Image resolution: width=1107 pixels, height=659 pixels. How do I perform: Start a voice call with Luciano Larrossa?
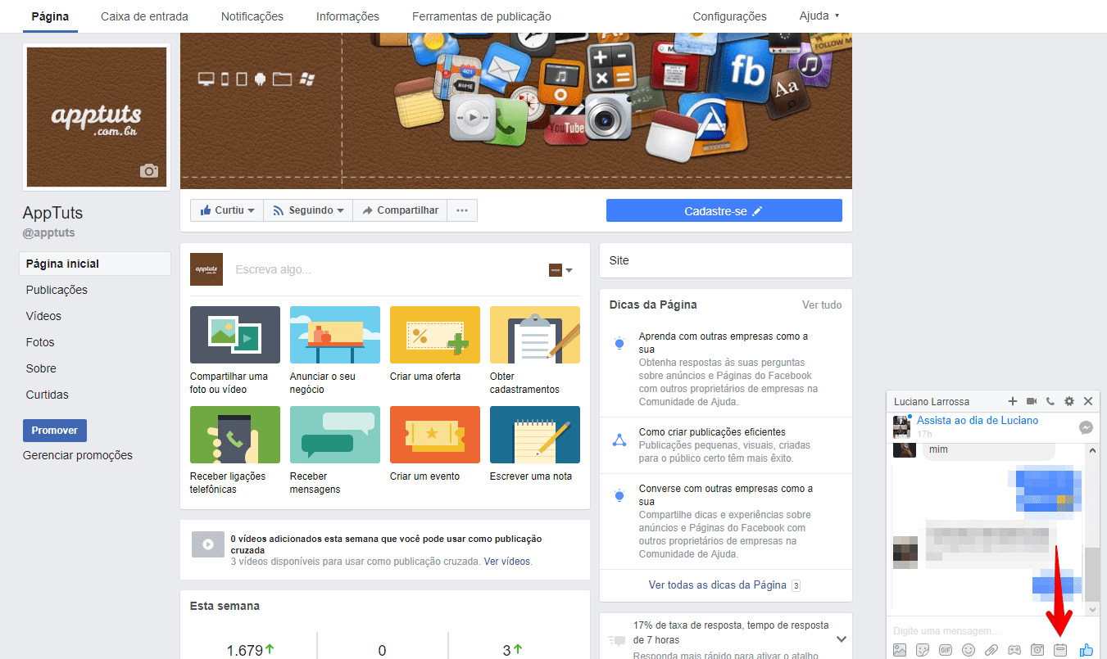pyautogui.click(x=1050, y=401)
